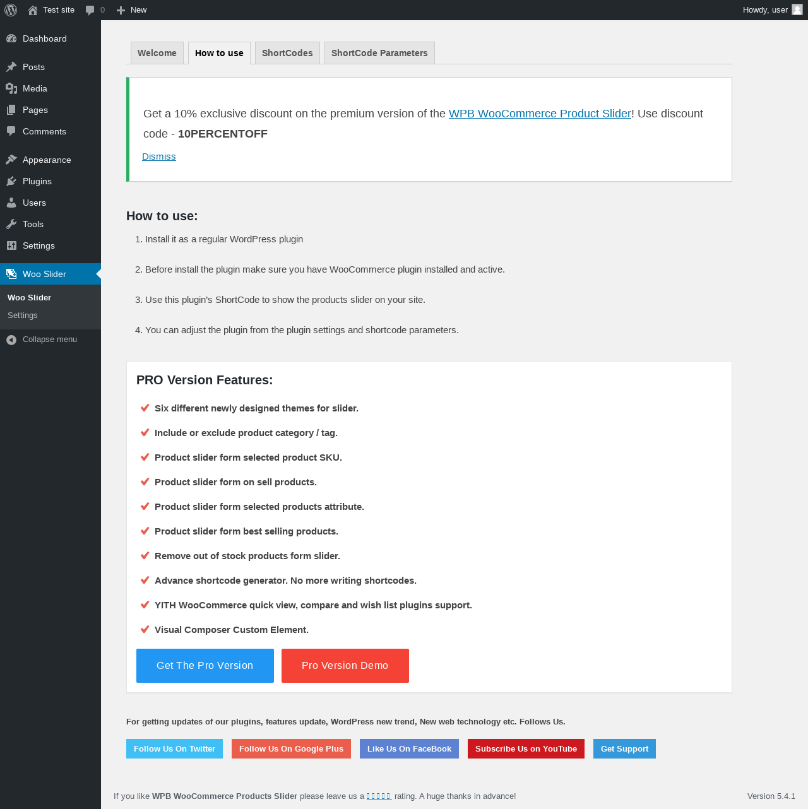This screenshot has height=809, width=808.
Task: Open the ShortCodes tab
Action: (287, 53)
